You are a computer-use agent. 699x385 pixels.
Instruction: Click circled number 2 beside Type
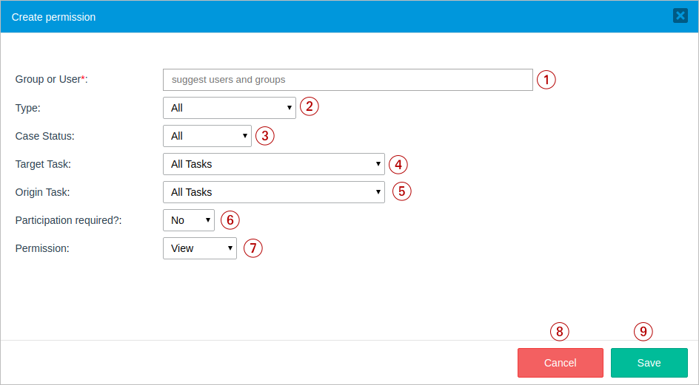click(x=309, y=106)
